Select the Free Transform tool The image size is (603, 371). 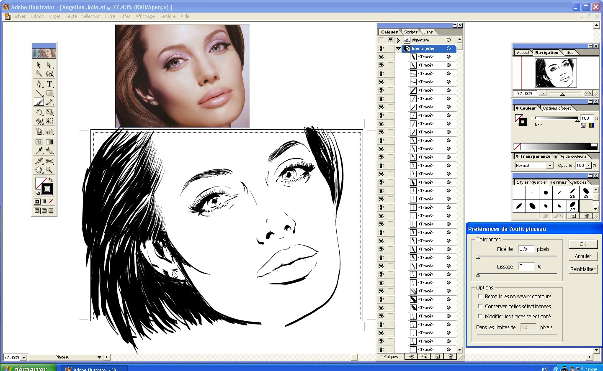pyautogui.click(x=49, y=121)
